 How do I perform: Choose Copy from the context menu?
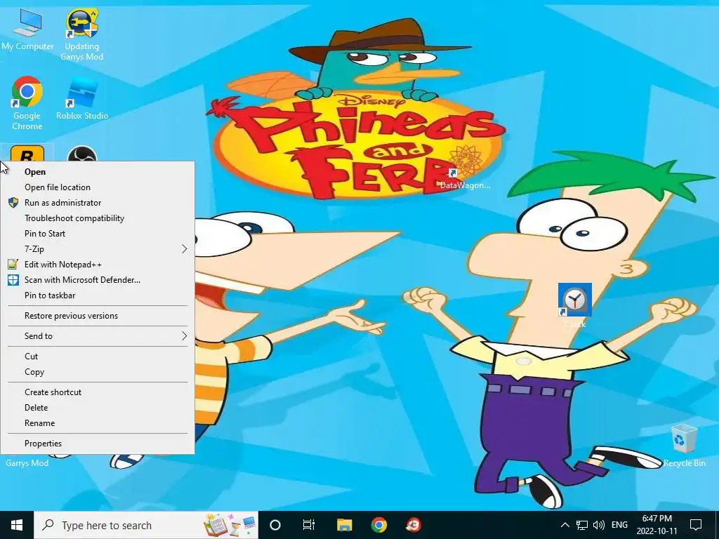(x=97, y=372)
